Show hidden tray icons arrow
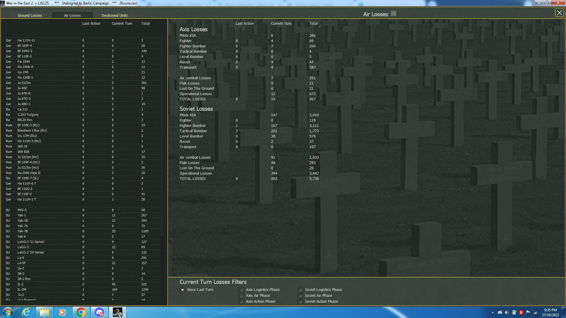This screenshot has height=318, width=566. 493,312
